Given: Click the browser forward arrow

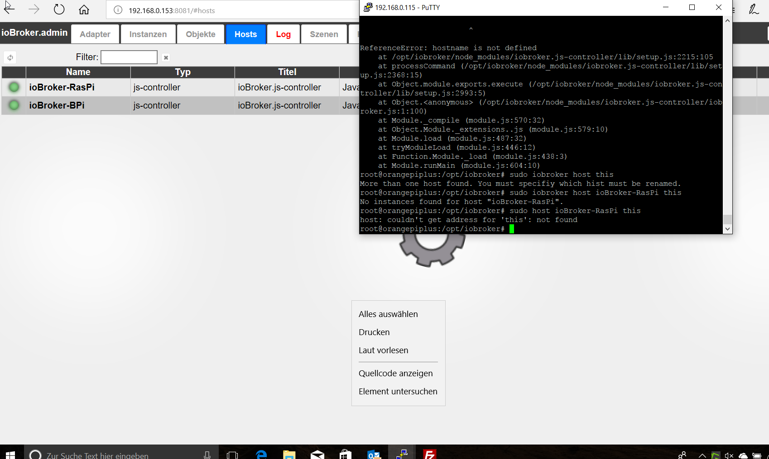Looking at the screenshot, I should (34, 9).
